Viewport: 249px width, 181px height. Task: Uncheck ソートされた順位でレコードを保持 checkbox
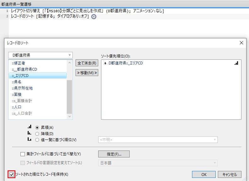(x=12, y=174)
